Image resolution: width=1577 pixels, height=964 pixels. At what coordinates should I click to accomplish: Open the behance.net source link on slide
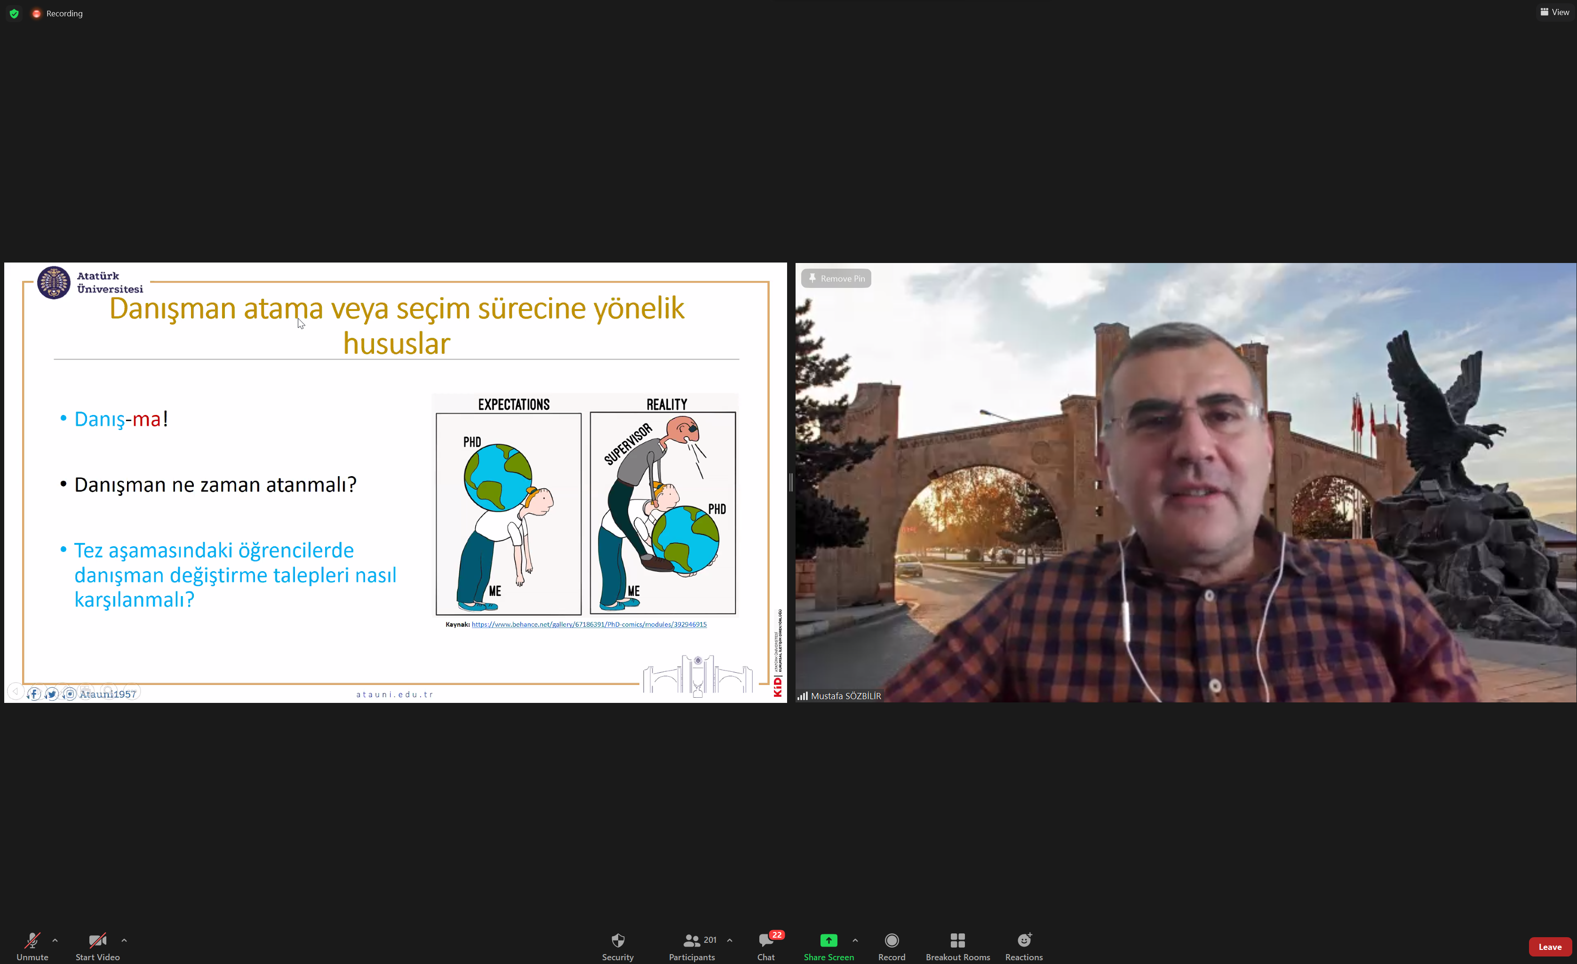click(x=589, y=624)
